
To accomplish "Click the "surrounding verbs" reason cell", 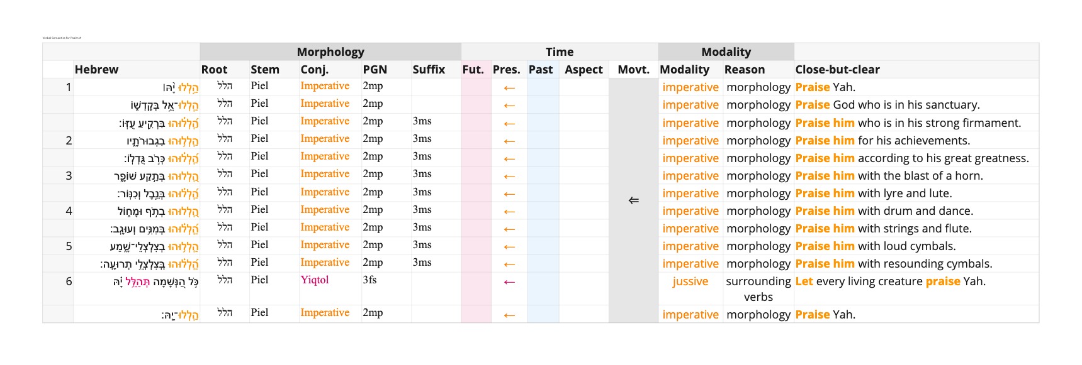I will click(758, 289).
